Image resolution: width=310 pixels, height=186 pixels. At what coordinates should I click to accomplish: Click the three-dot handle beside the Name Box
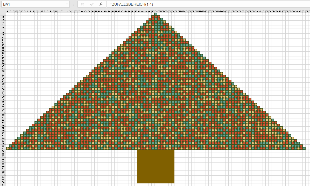pos(74,4)
